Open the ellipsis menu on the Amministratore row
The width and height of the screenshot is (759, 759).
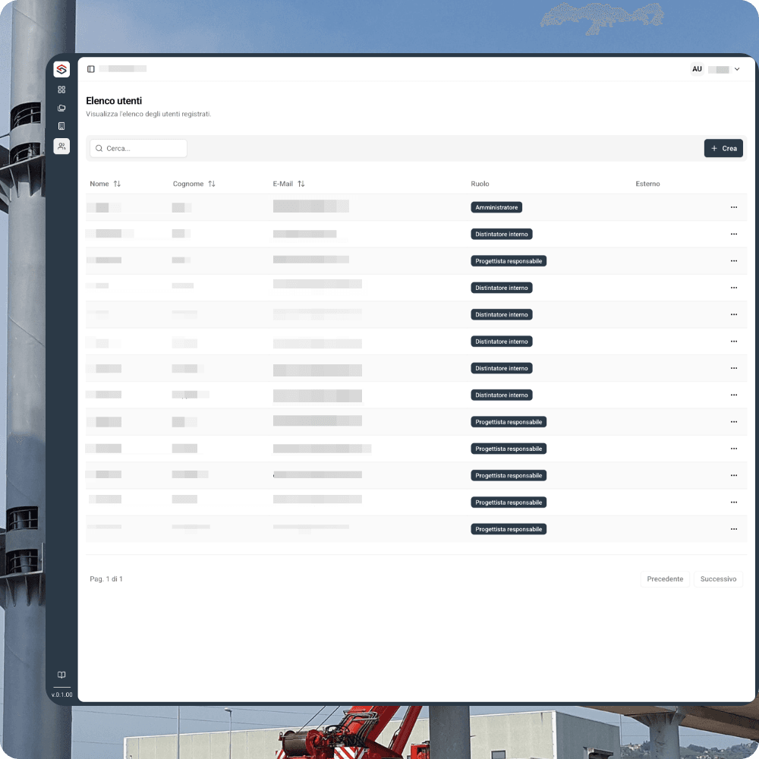(734, 206)
